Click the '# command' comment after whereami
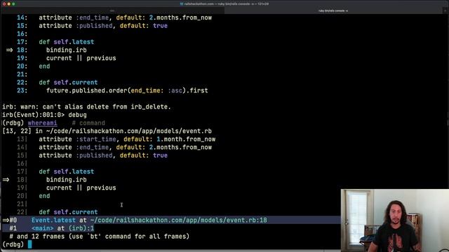 (88, 123)
